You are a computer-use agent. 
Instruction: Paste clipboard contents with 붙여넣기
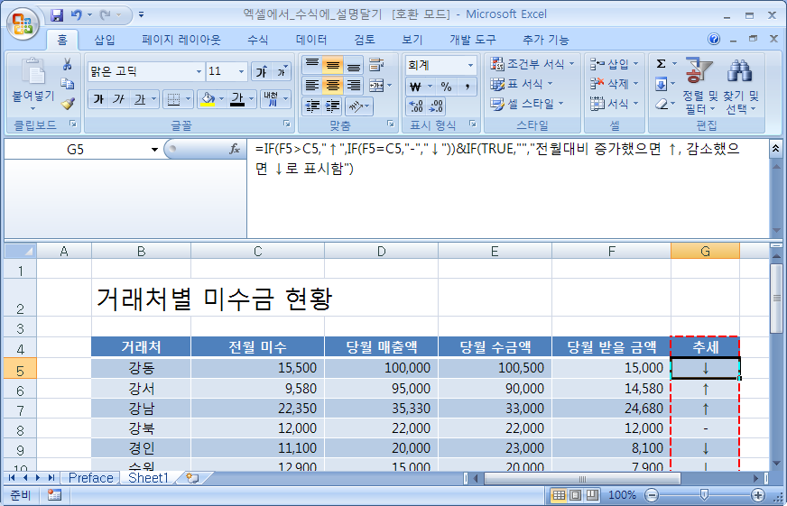(33, 84)
